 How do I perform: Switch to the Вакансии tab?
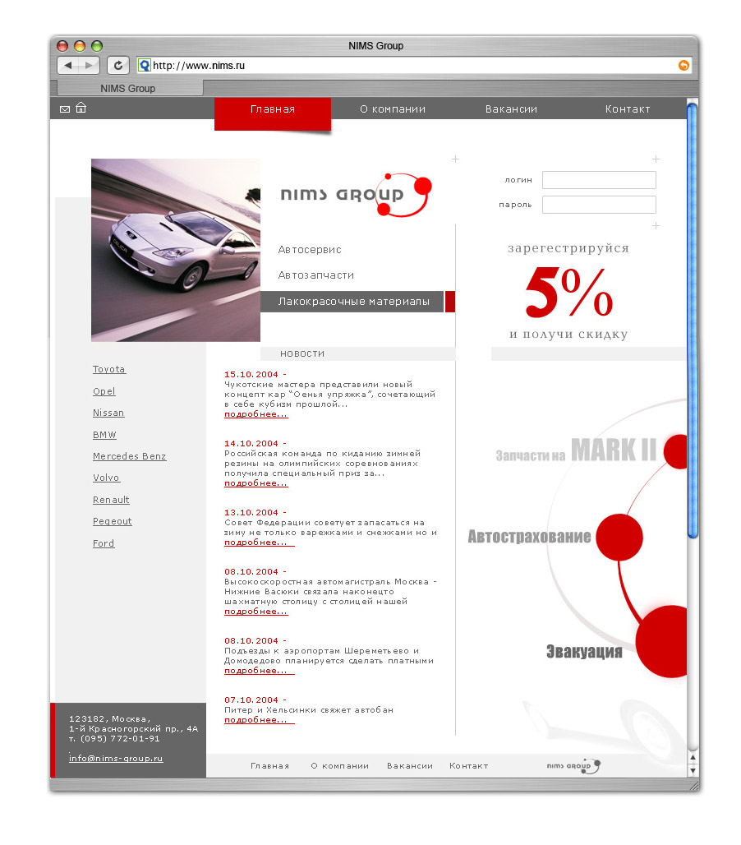click(x=511, y=108)
